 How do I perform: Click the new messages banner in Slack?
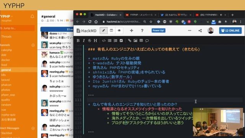pyautogui.click(x=57, y=29)
